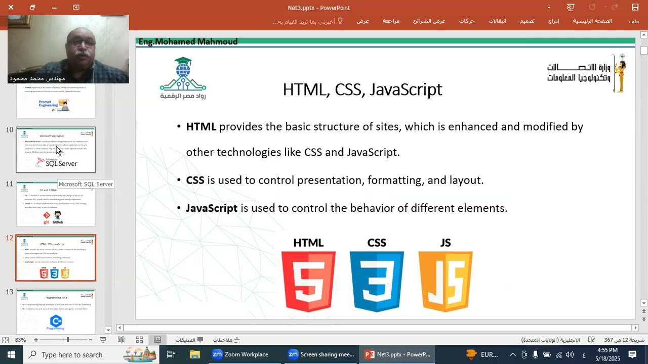Click the Tell Me search box with the lightbulb
The width and height of the screenshot is (648, 364).
click(307, 21)
